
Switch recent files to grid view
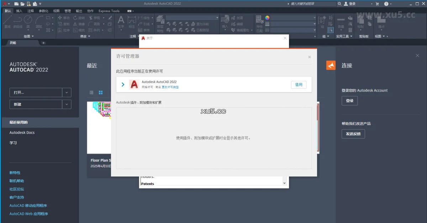pyautogui.click(x=101, y=93)
